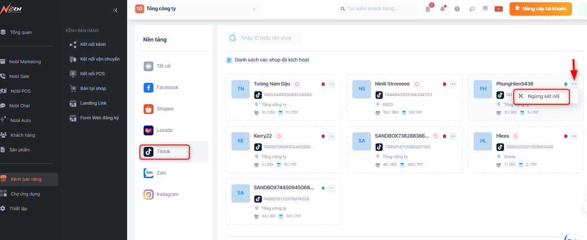The height and width of the screenshot is (240, 587).
Task: Click refresh icon beside Kerry22 shop
Action: (279, 136)
